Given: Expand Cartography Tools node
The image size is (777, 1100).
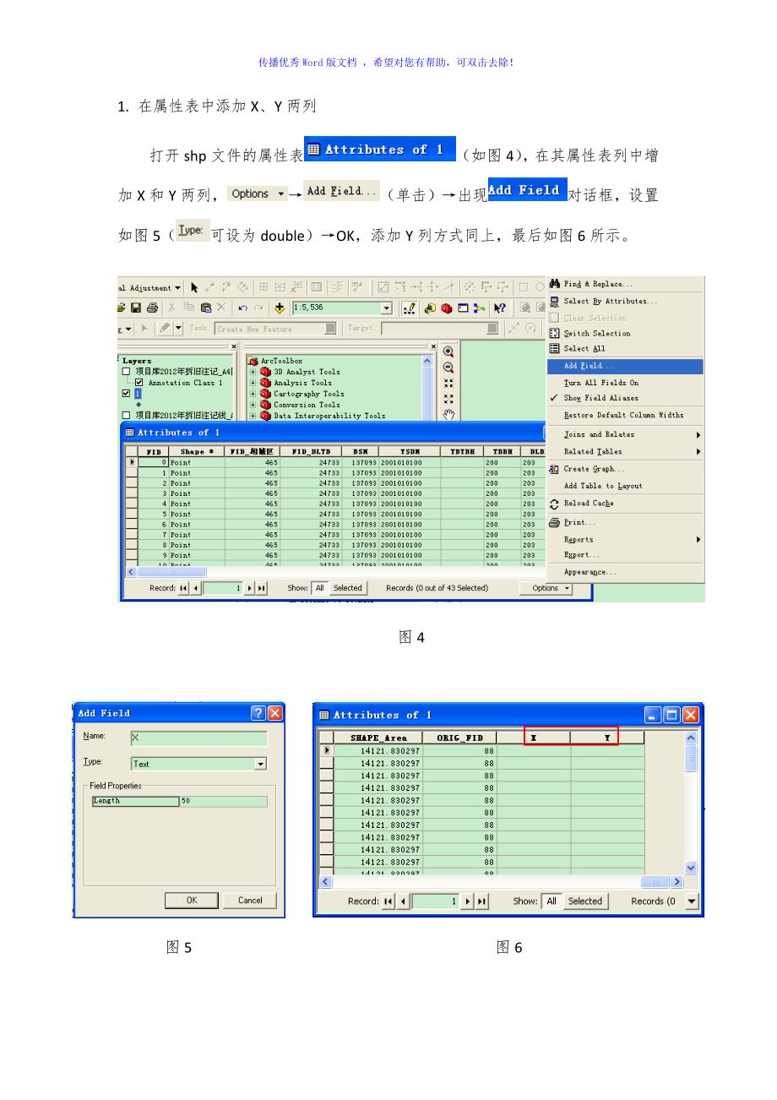Looking at the screenshot, I should (253, 394).
